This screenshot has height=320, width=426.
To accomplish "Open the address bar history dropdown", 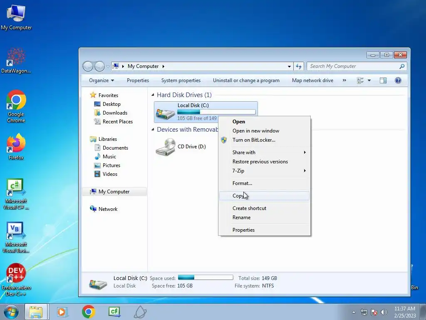I will [x=289, y=66].
